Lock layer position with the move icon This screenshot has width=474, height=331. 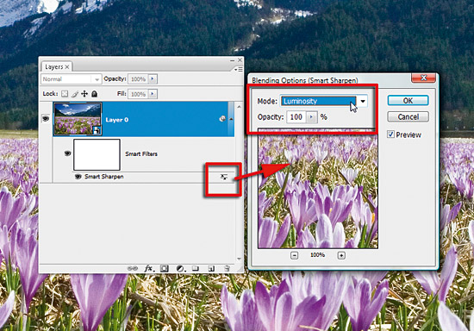click(x=84, y=94)
